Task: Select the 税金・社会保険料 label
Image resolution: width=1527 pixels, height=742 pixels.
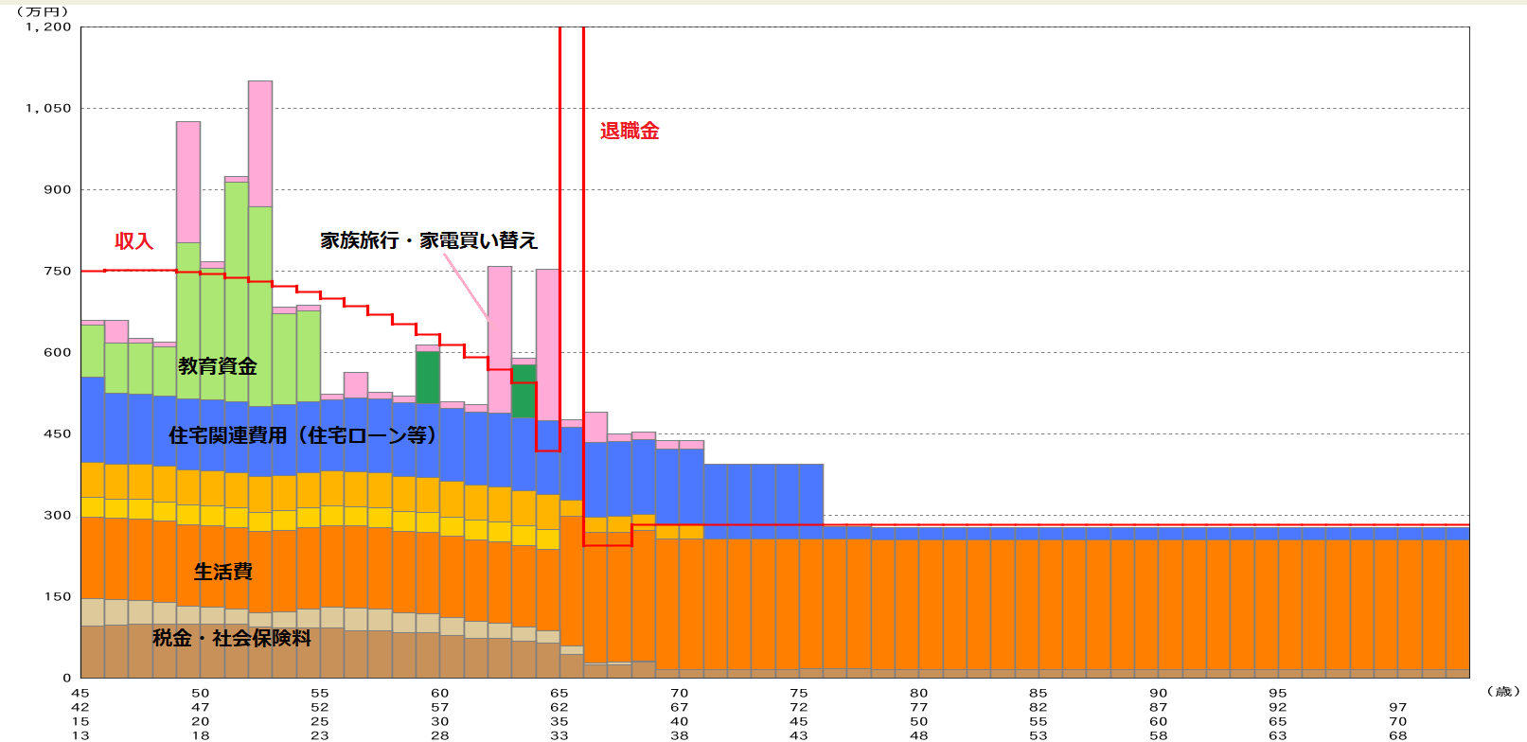Action: pyautogui.click(x=232, y=638)
